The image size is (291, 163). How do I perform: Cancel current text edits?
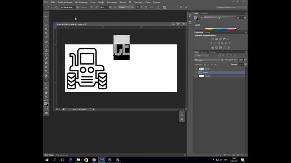pos(181,7)
